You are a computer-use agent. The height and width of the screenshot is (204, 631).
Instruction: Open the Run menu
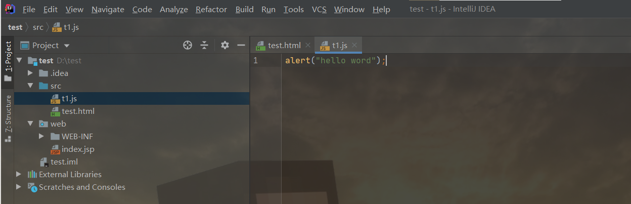pos(268,10)
